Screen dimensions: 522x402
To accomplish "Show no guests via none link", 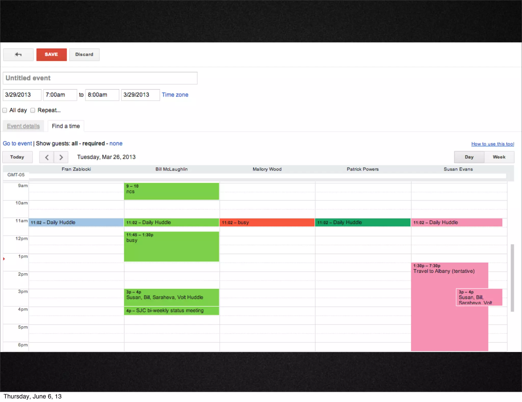I will click(x=116, y=143).
